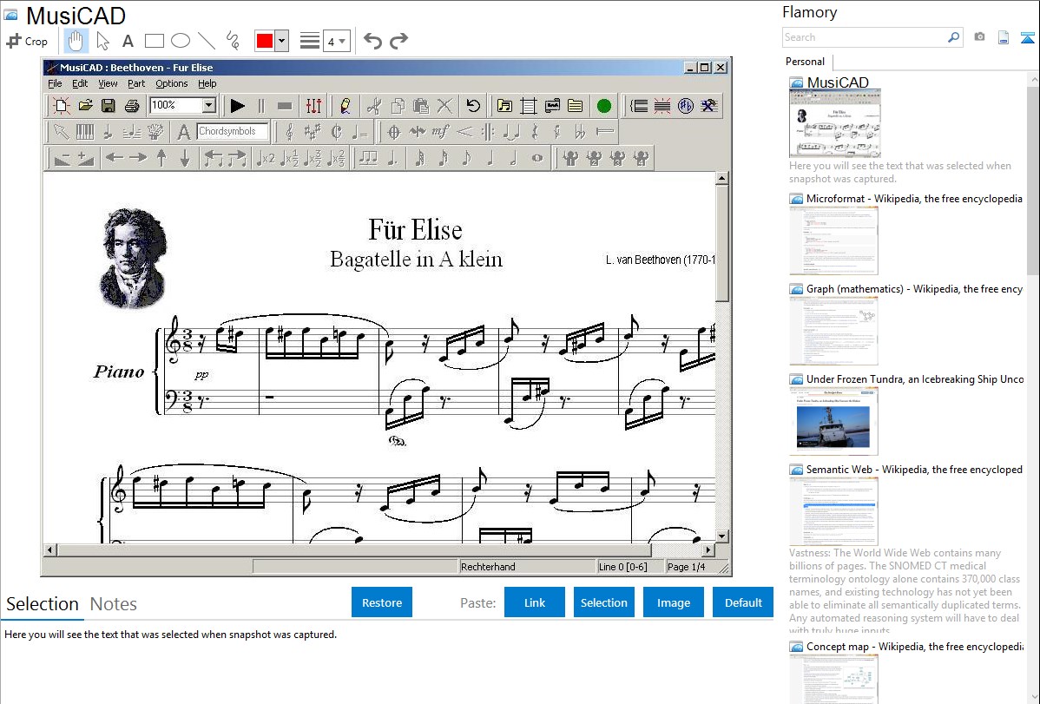Open a file with the folder icon
1040x704 pixels.
[x=86, y=106]
